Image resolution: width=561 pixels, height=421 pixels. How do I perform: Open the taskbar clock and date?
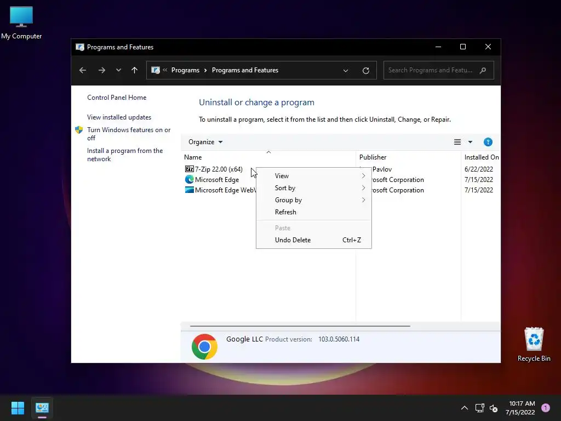point(520,408)
